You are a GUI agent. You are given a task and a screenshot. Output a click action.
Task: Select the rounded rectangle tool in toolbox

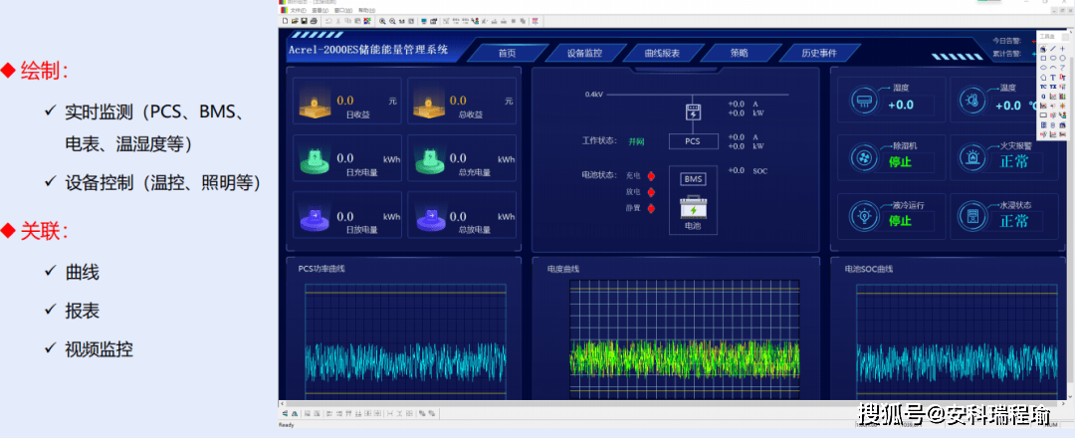point(1053,59)
